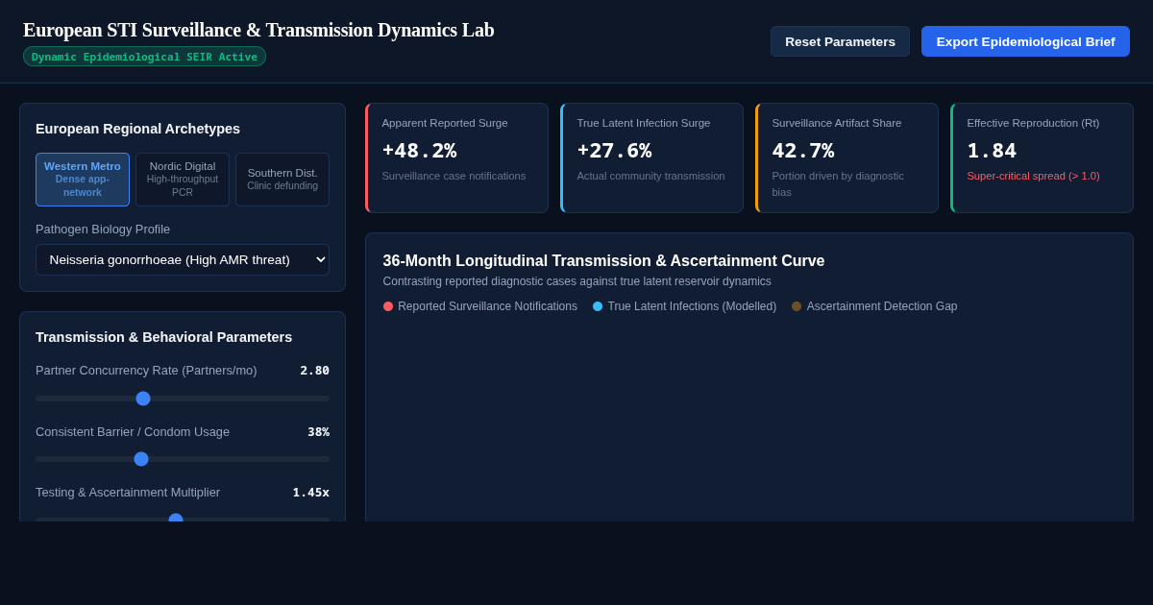Click the Super-critical spread warning text
Screen dimensions: 1153x605
(x=1033, y=176)
